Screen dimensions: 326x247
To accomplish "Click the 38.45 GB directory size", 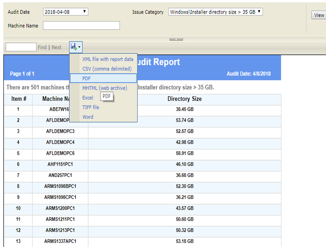I will [185, 109].
